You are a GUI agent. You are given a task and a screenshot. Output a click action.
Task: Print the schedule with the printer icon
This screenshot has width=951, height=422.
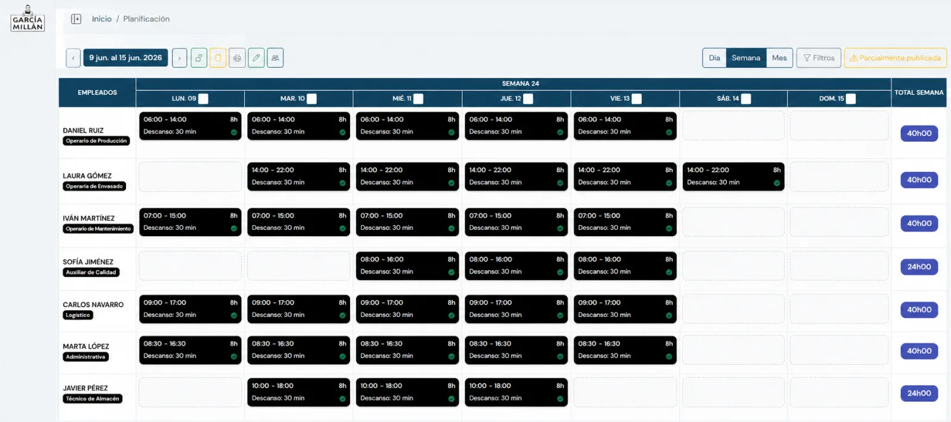click(x=237, y=58)
